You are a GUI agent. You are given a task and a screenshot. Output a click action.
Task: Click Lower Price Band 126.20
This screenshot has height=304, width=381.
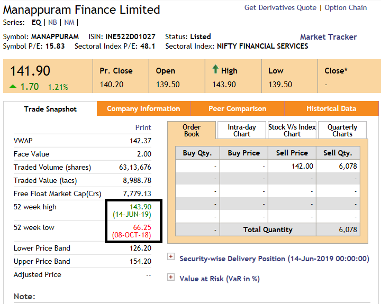140,248
